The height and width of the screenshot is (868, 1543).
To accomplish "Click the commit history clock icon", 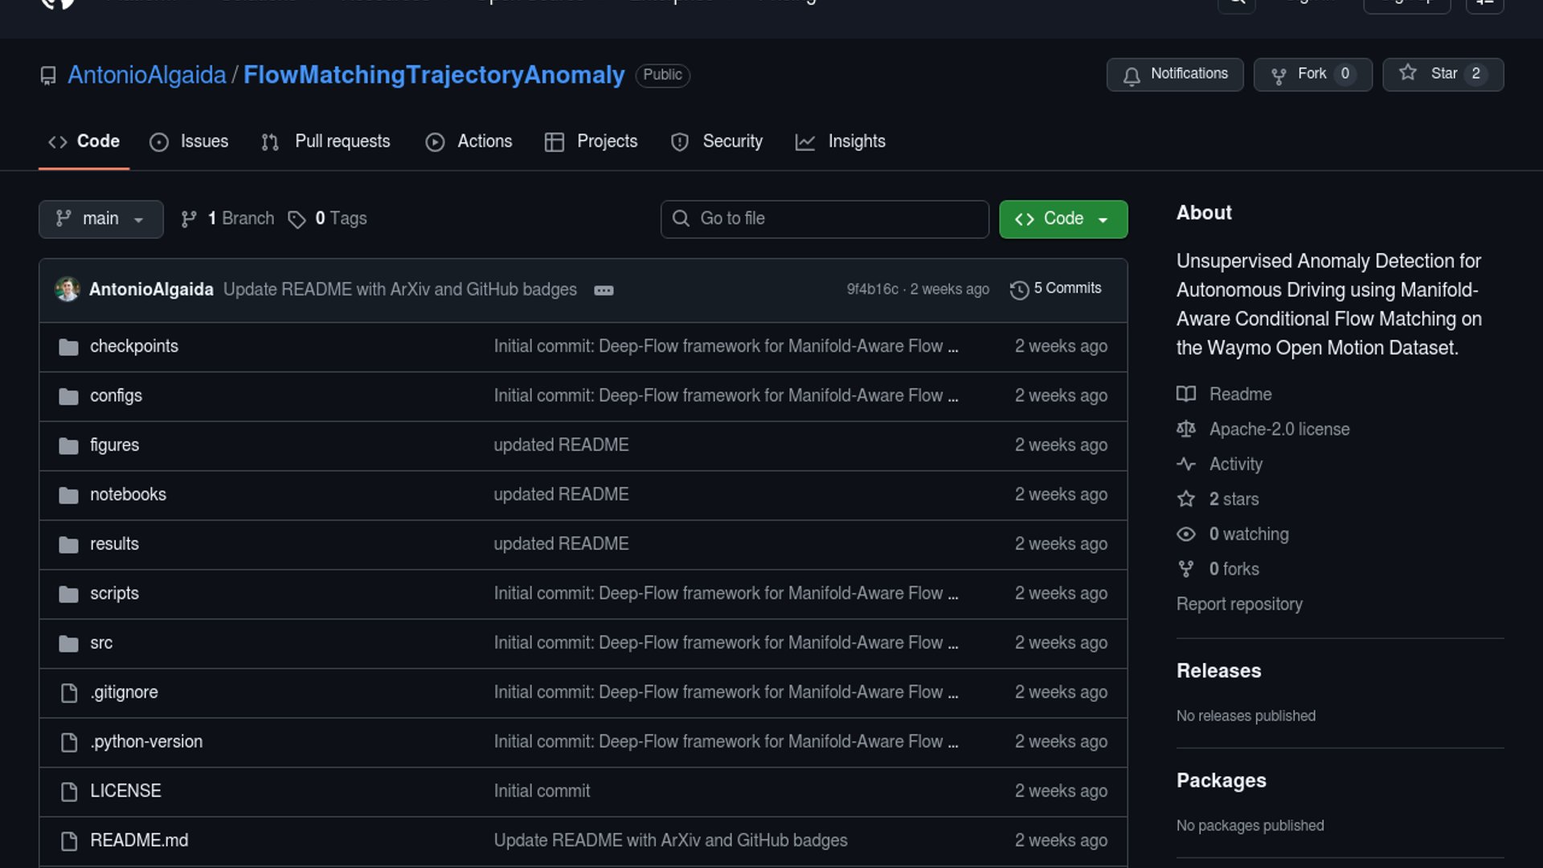I will 1019,289.
